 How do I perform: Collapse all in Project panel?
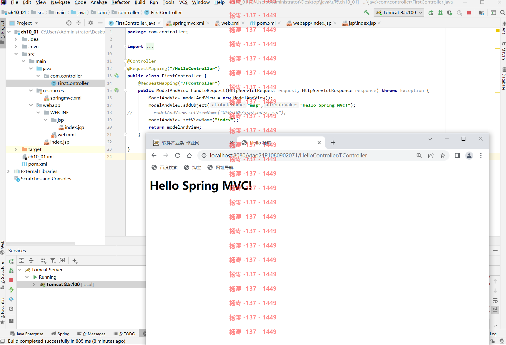pyautogui.click(x=79, y=23)
